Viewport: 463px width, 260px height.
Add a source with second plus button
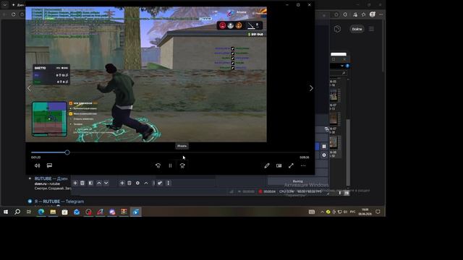click(122, 183)
